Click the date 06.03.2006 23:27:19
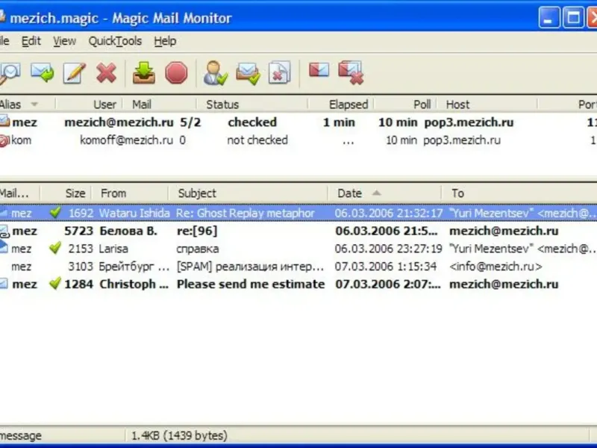597x448 pixels. pos(388,249)
